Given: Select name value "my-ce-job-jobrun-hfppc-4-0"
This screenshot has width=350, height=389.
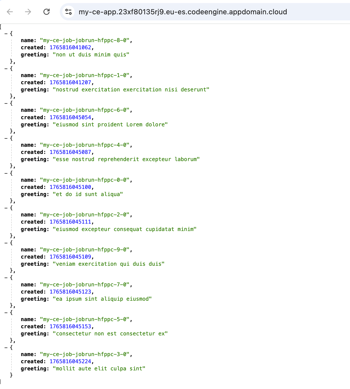Looking at the screenshot, I should (x=85, y=145).
